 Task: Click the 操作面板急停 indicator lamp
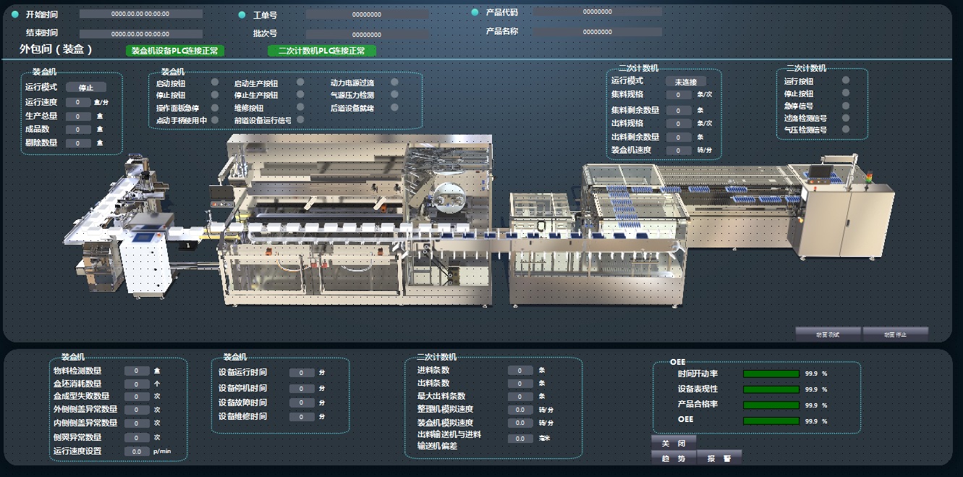(215, 107)
